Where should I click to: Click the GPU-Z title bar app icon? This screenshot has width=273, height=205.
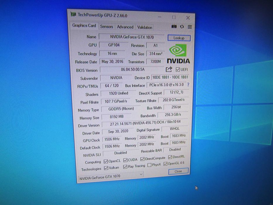tap(73, 14)
